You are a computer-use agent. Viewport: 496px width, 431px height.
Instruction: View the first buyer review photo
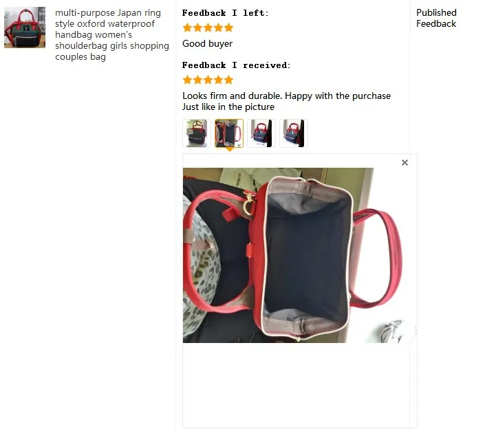click(x=197, y=133)
